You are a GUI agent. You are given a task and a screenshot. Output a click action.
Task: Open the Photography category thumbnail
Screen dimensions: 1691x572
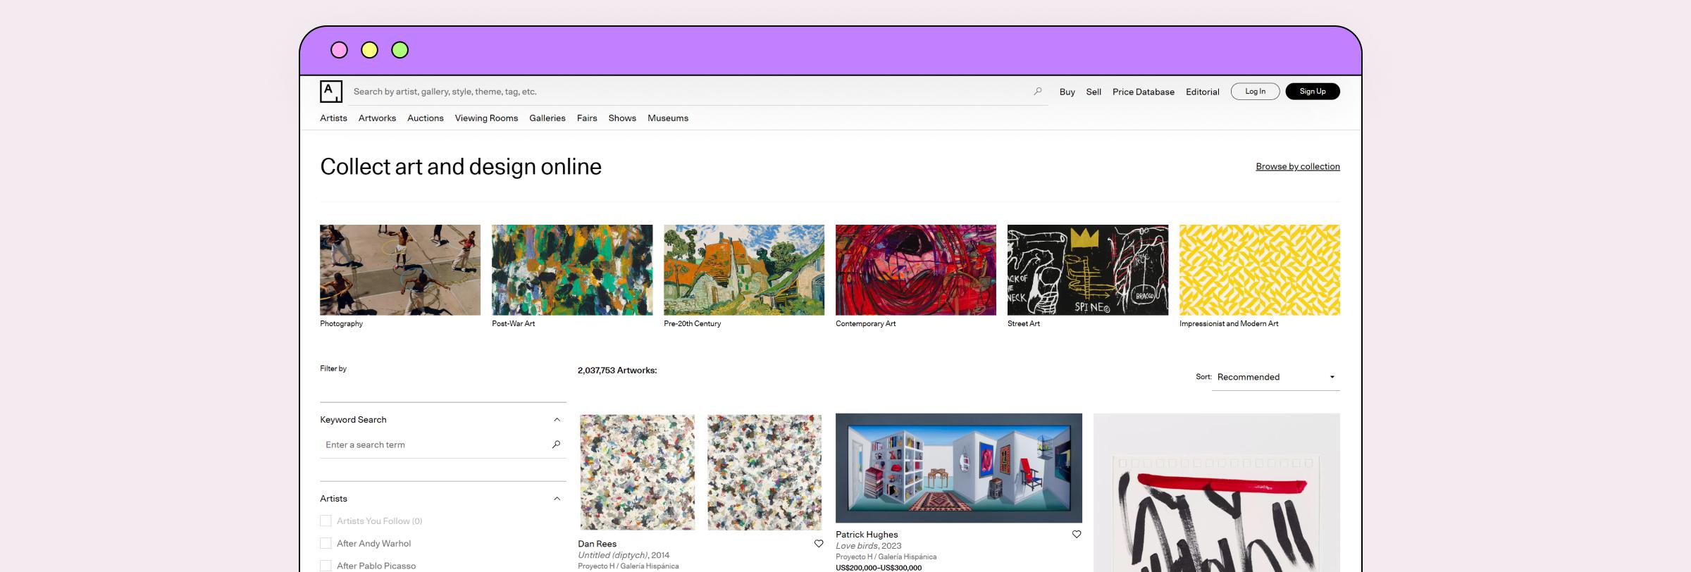pyautogui.click(x=400, y=270)
